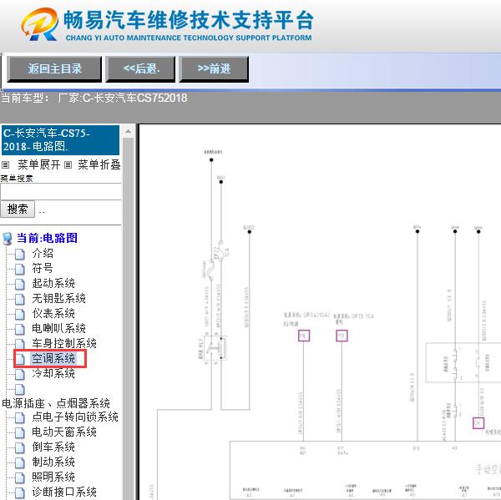The image size is (501, 500).
Task: Click the page icon beside 符号
Action: click(20, 270)
